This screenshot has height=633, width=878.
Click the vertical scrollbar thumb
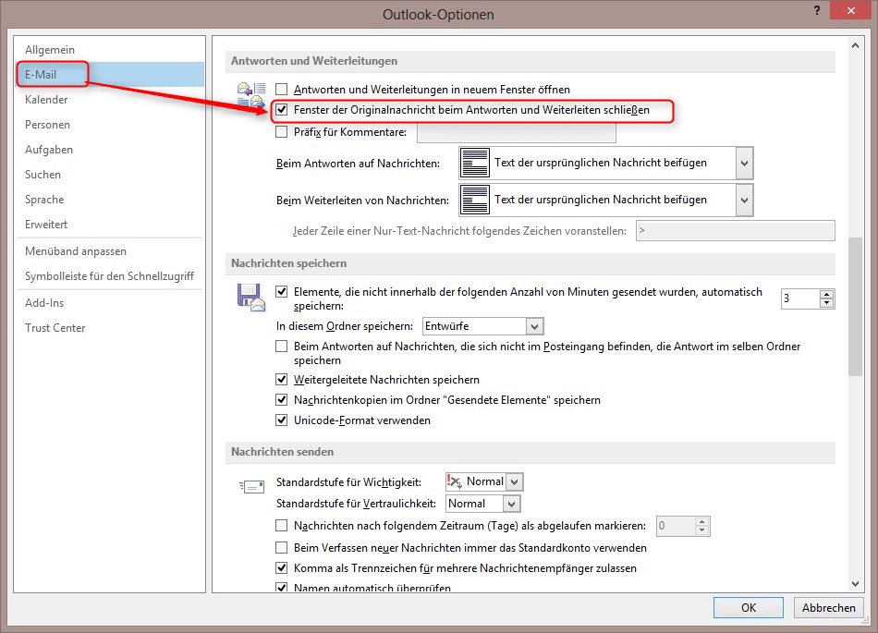(x=855, y=307)
